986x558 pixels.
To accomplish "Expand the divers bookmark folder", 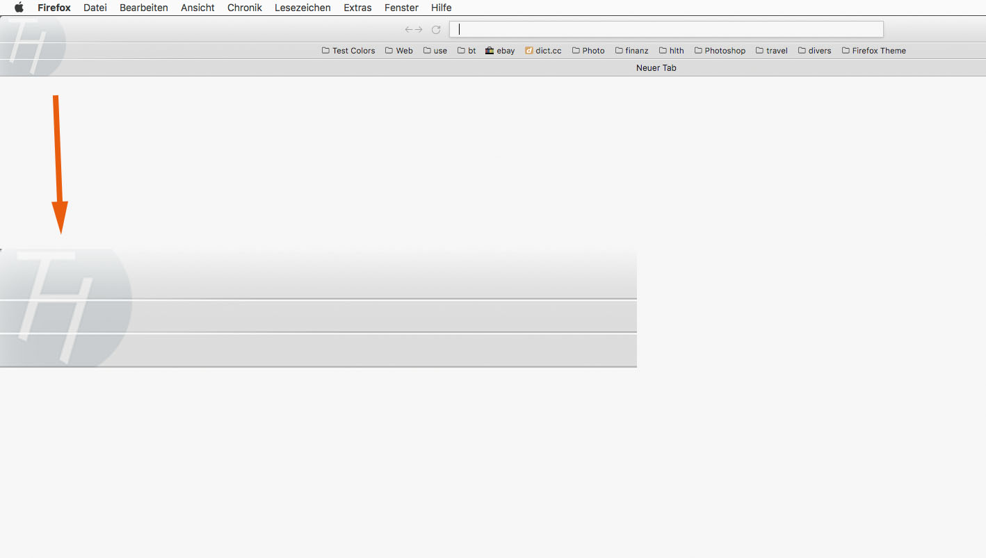I will [x=814, y=51].
